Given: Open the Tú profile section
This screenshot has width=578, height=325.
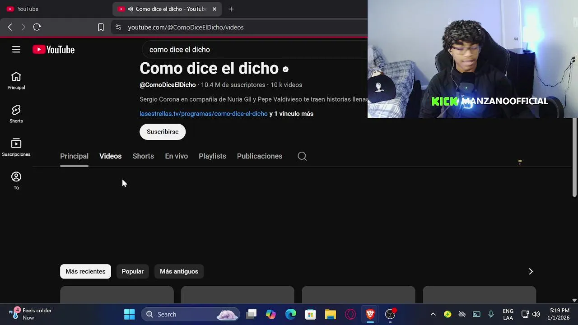Looking at the screenshot, I should coord(16,181).
